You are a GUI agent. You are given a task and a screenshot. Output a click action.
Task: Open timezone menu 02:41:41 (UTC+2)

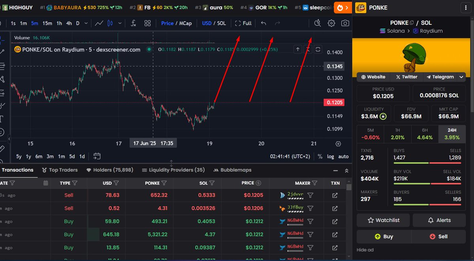tap(290, 157)
